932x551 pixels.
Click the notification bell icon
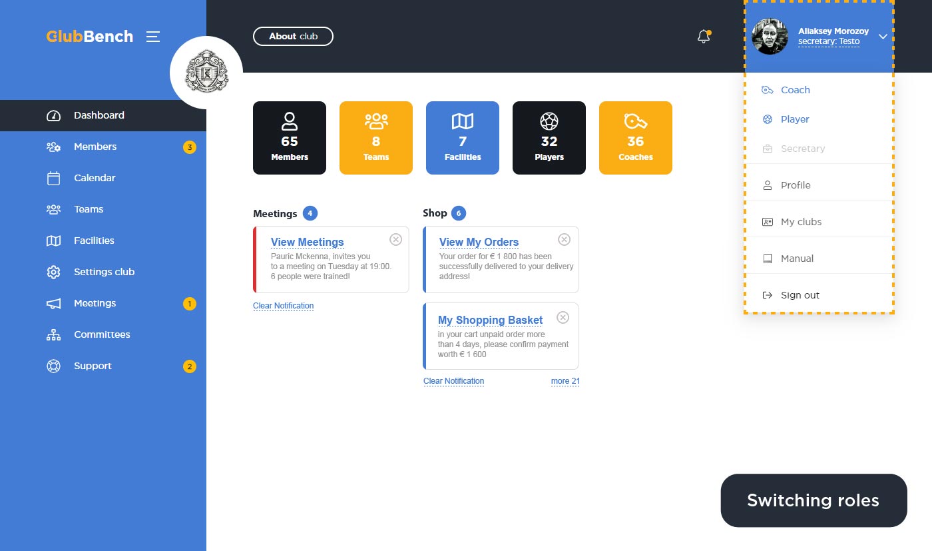703,37
